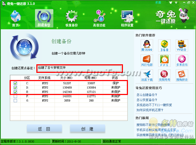This screenshot has width=196, height=145.
Task: Open 高级功能 advanced features
Action: [x=99, y=19]
